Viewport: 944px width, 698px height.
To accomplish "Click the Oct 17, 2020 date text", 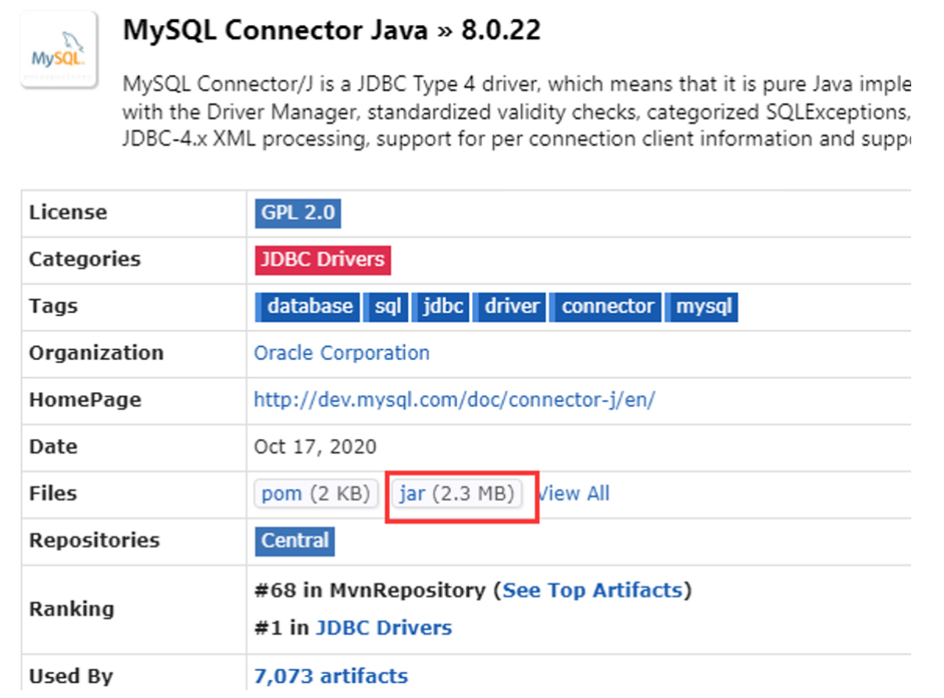I will [315, 447].
